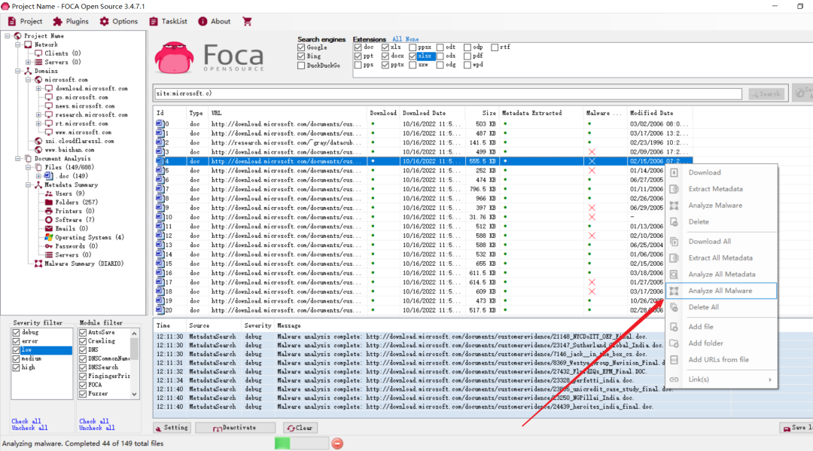Viewport: 813px width, 451px height.
Task: Open the Options menu
Action: pos(119,21)
